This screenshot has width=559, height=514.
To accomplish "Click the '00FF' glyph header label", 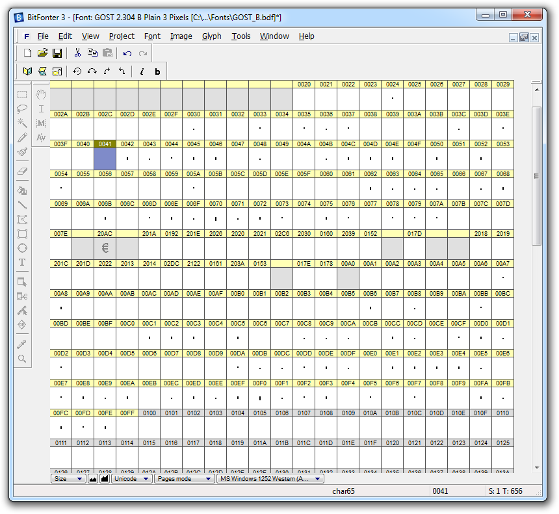I will [127, 413].
